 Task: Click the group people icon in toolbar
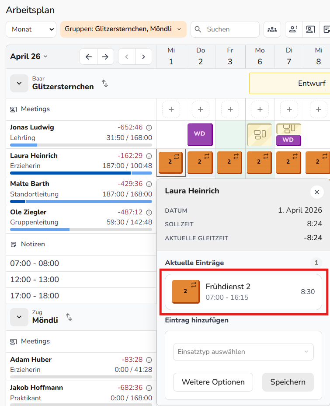click(272, 29)
